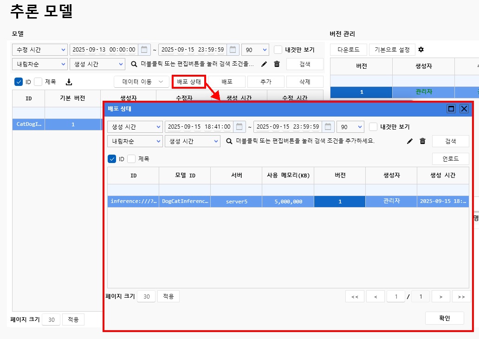479x339 pixels.
Task: Click the gear settings icon in 버전 관리
Action: [421, 50]
